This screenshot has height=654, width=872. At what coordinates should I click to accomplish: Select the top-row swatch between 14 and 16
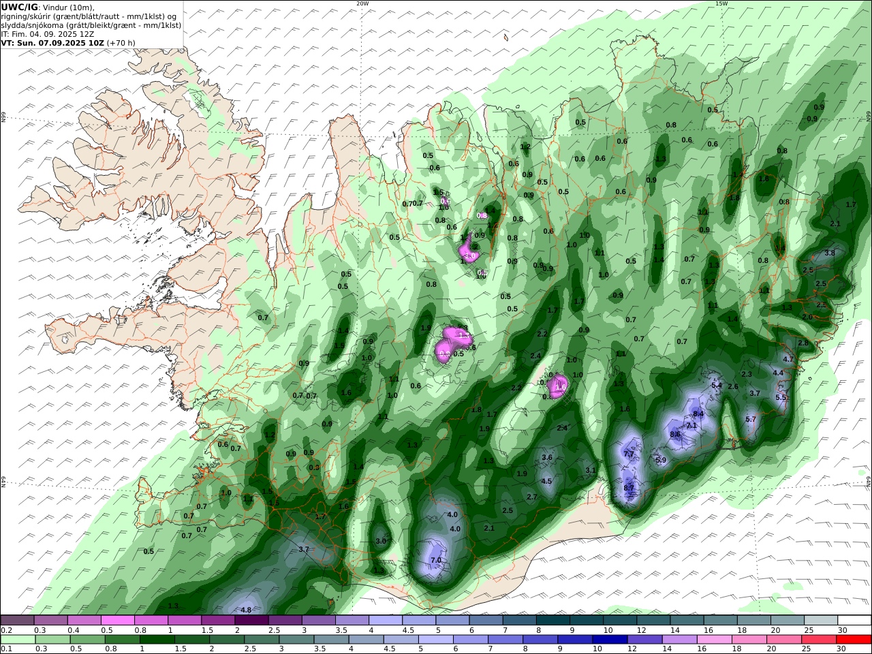click(x=686, y=620)
